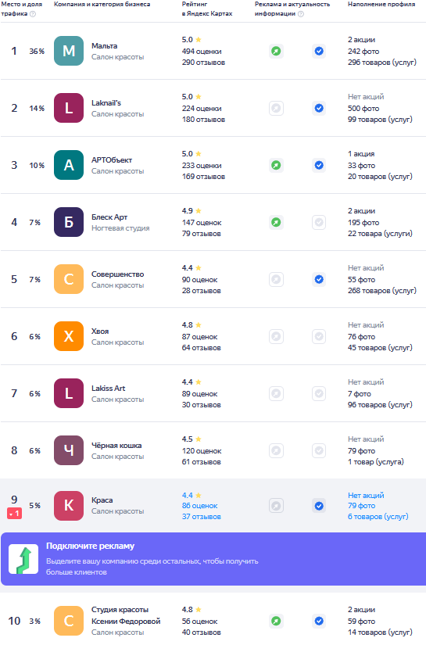Click the gray verification badge for Блеск Арт

tap(319, 223)
